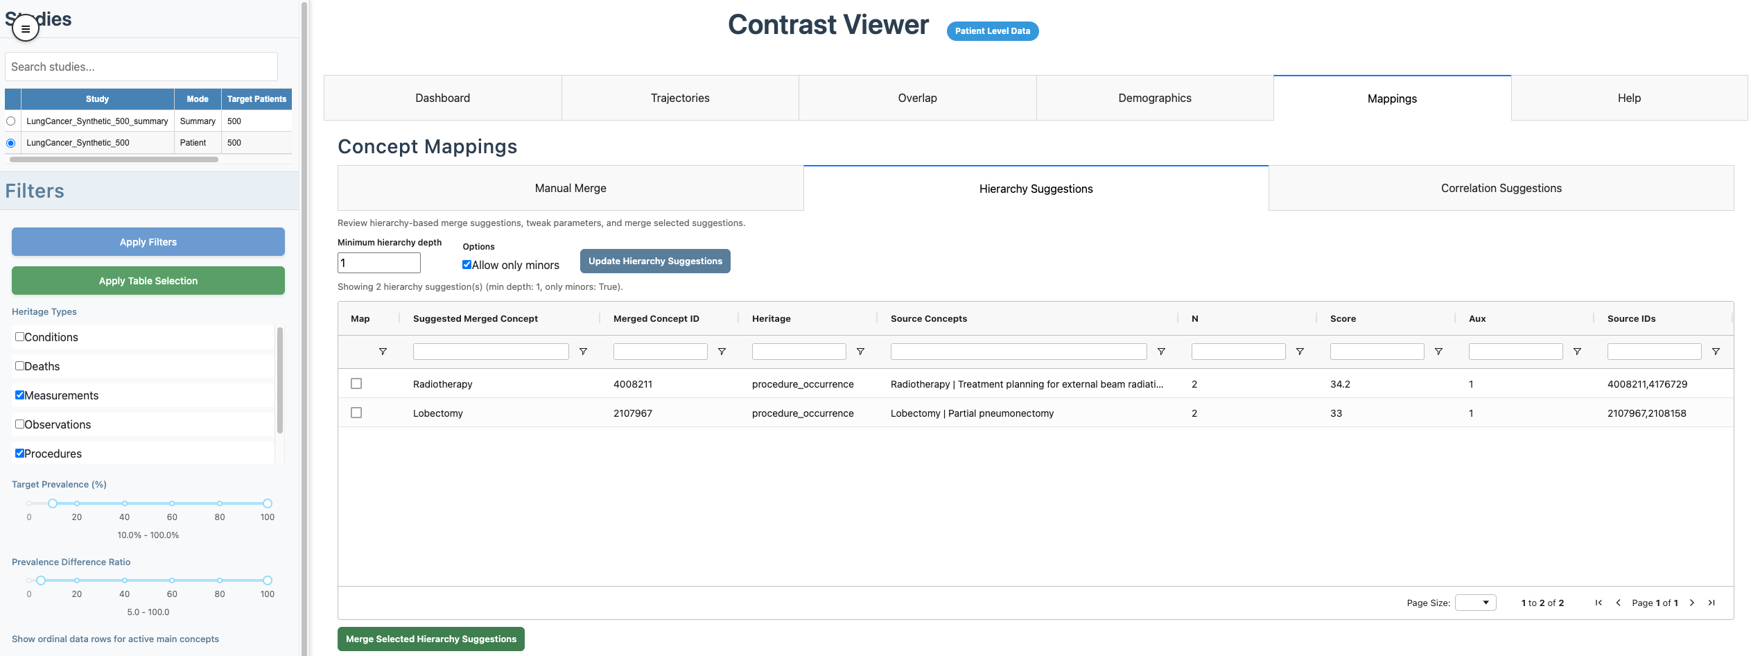Enable the Conditions heritage type checkbox
The width and height of the screenshot is (1751, 656).
point(20,337)
